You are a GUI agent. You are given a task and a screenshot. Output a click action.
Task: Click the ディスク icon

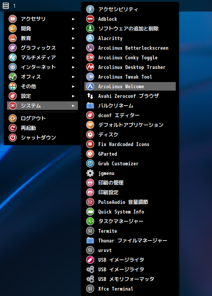coord(90,135)
